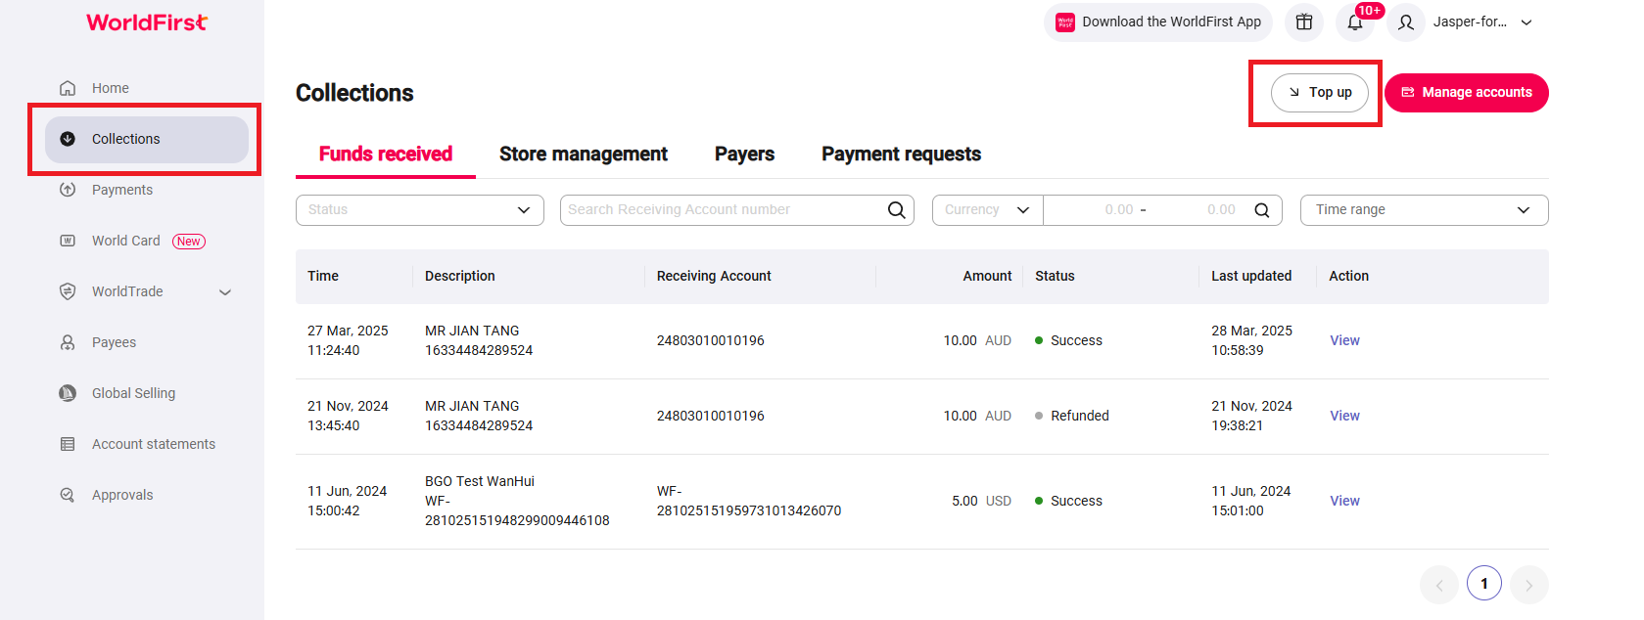Click the Top up button
The width and height of the screenshot is (1644, 620).
click(1320, 93)
